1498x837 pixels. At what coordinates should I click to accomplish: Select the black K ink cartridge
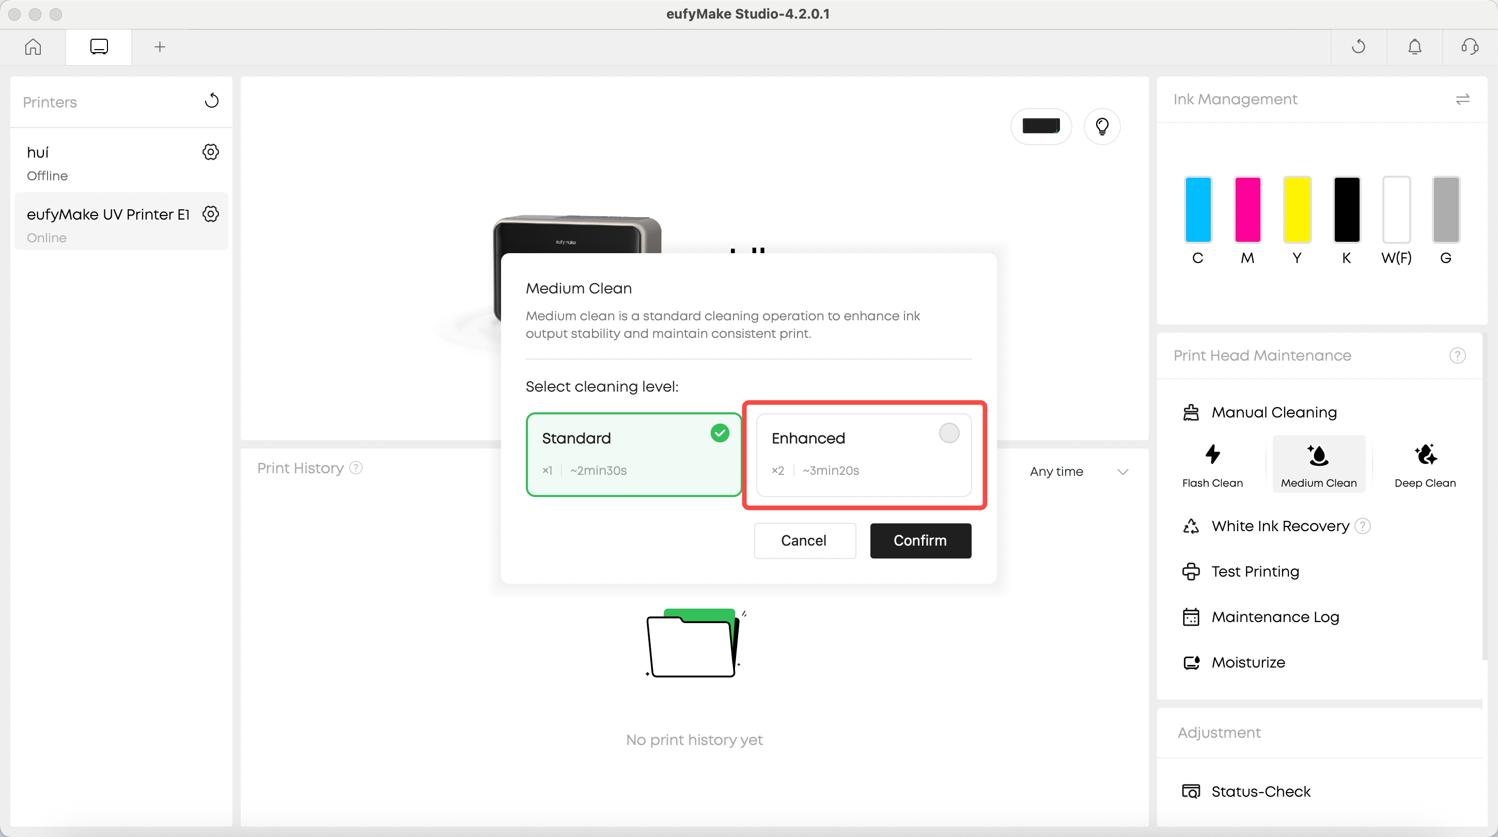coord(1347,209)
